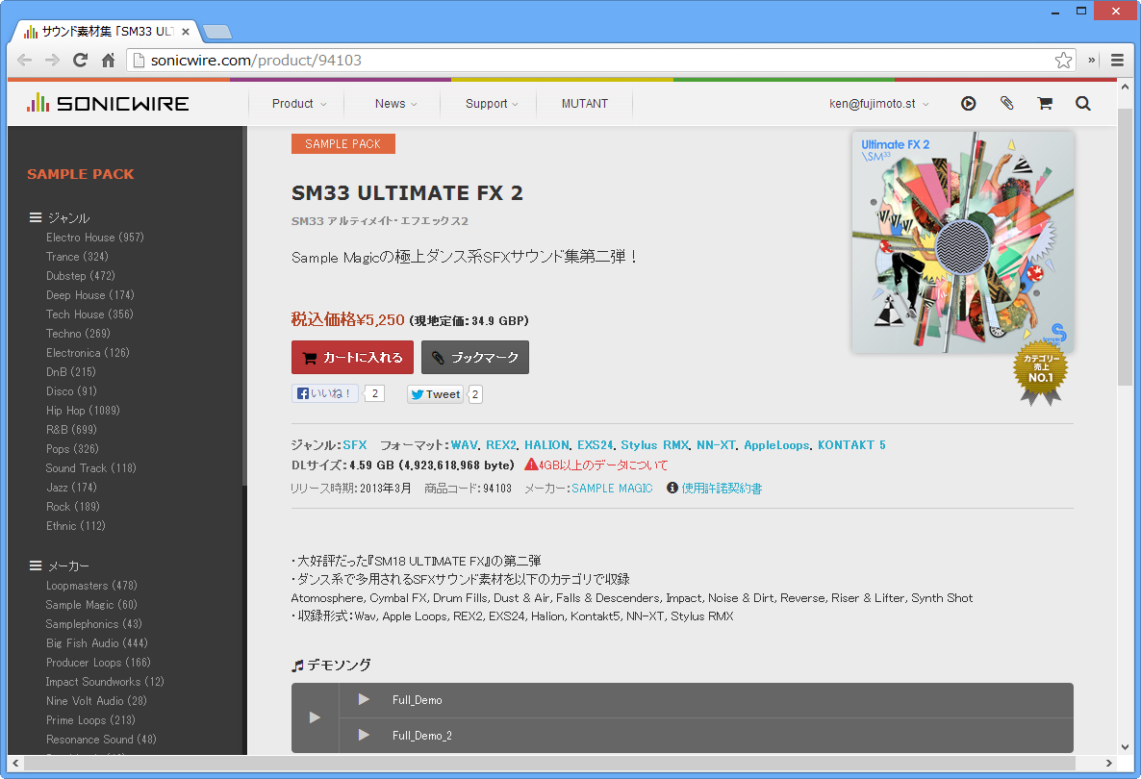Open the News dropdown menu
Image resolution: width=1141 pixels, height=779 pixels.
tap(395, 103)
